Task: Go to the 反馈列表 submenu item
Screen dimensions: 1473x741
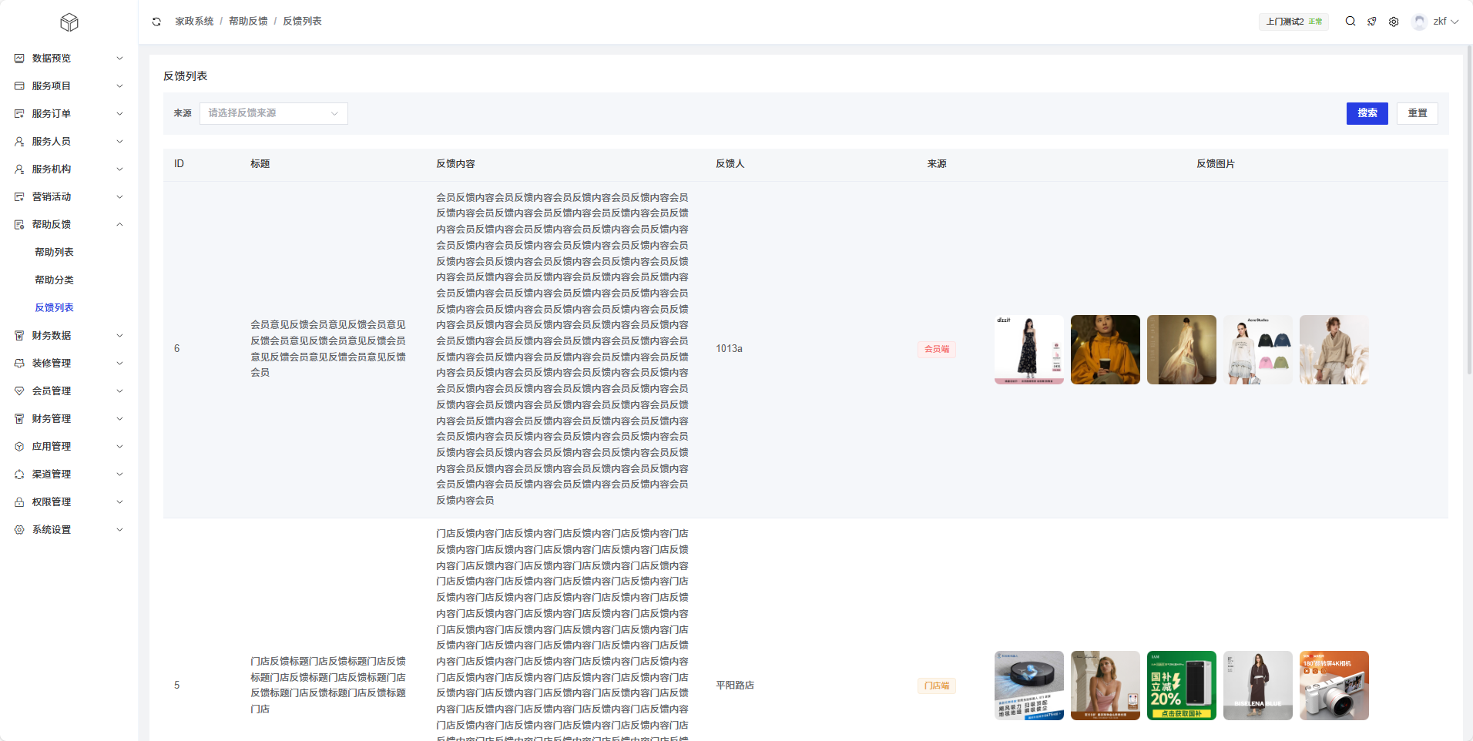Action: point(54,308)
